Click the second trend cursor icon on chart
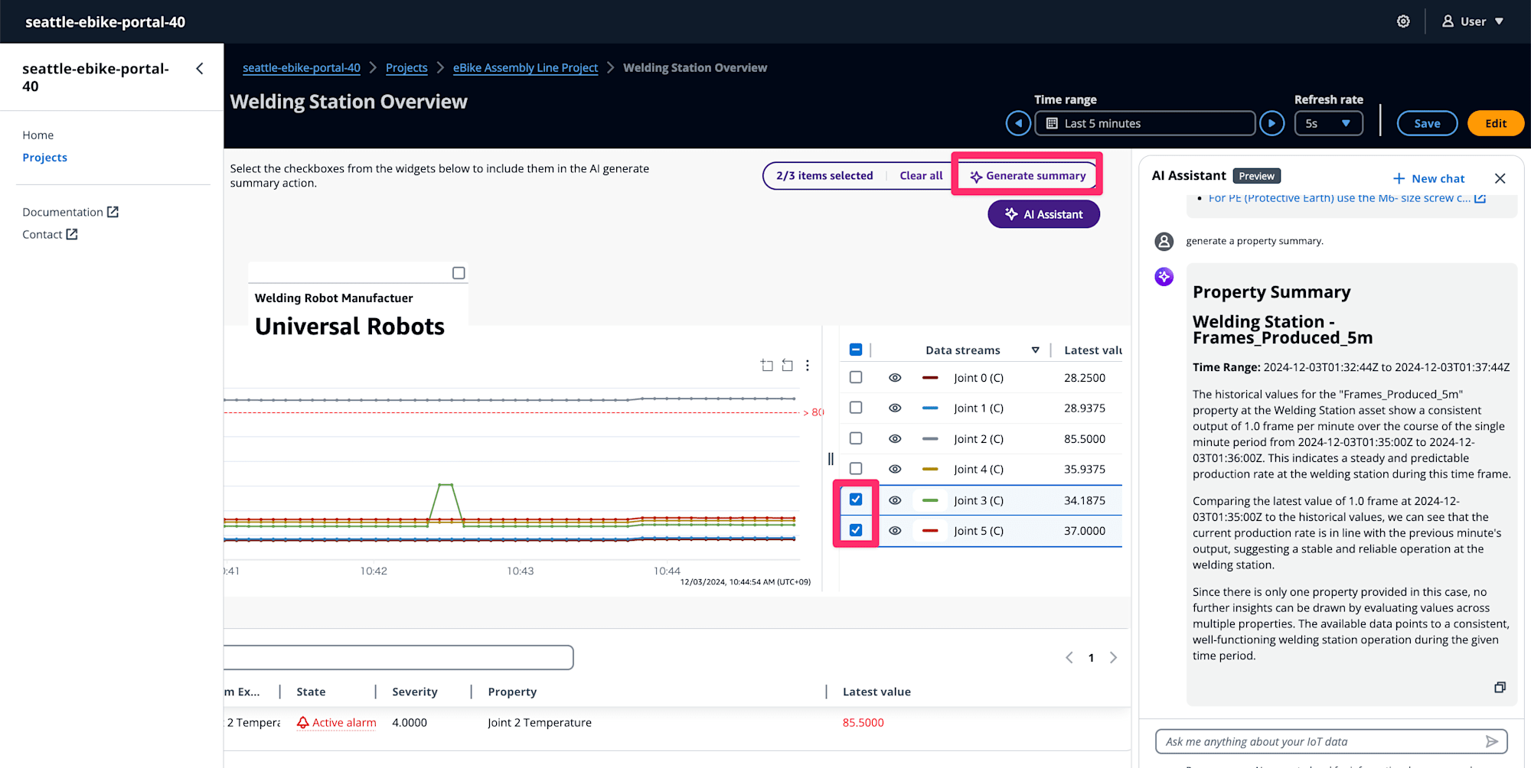Screen dimensions: 1531x768 [787, 366]
